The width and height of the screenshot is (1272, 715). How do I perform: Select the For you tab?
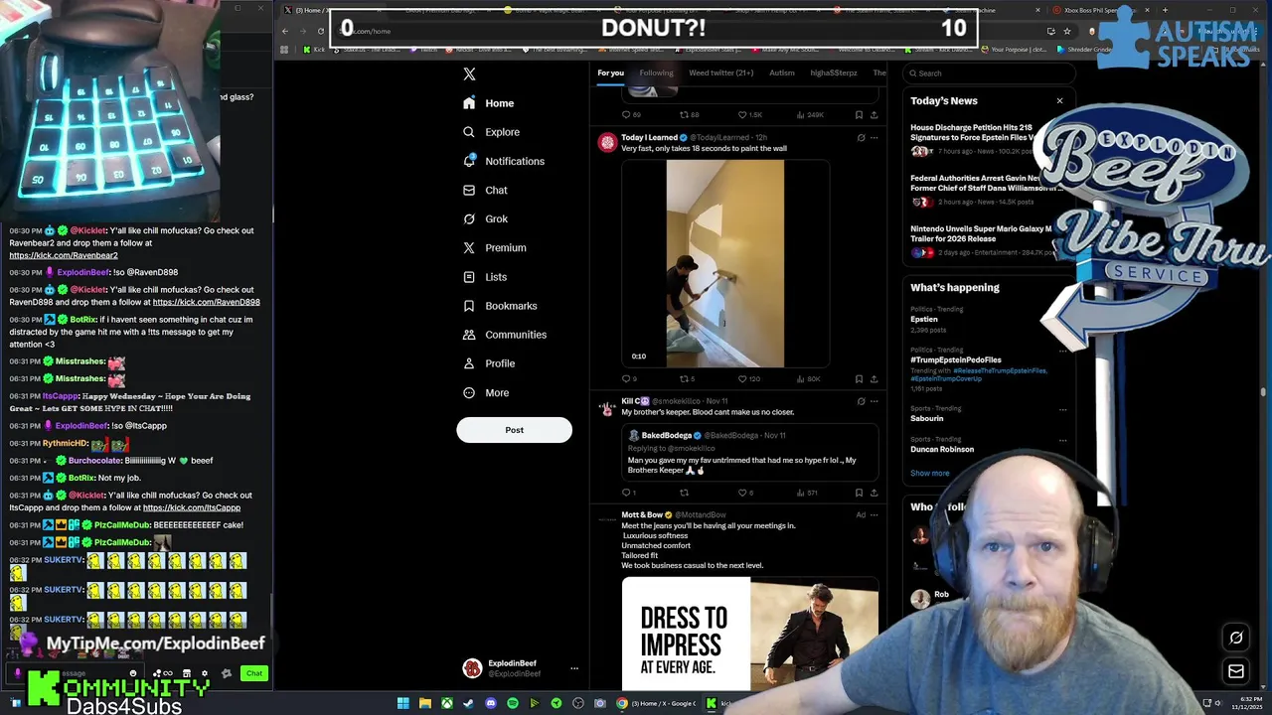(610, 72)
